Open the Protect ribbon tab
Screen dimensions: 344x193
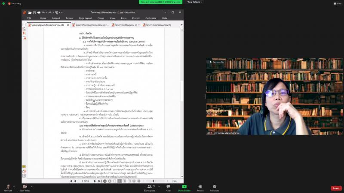136,18
